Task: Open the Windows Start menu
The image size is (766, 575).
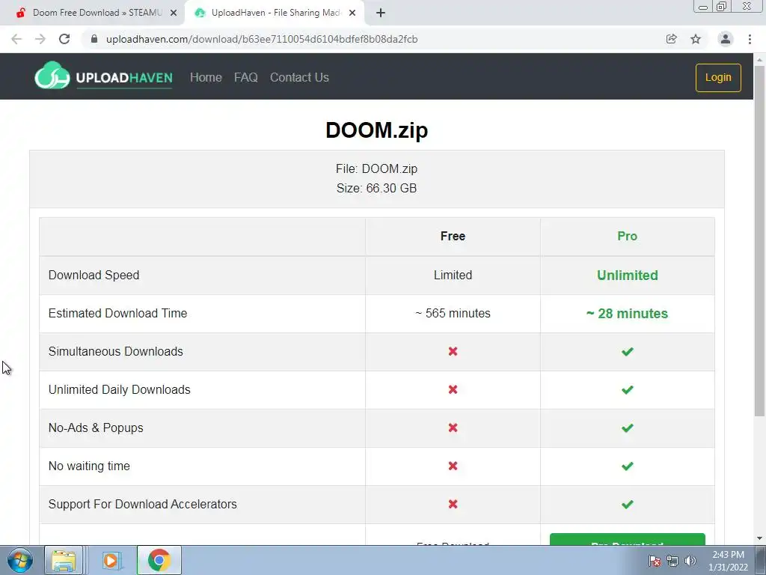Action: 19,560
